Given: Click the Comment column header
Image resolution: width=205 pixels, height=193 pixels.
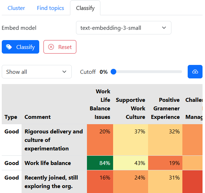Looking at the screenshot, I should point(54,104).
